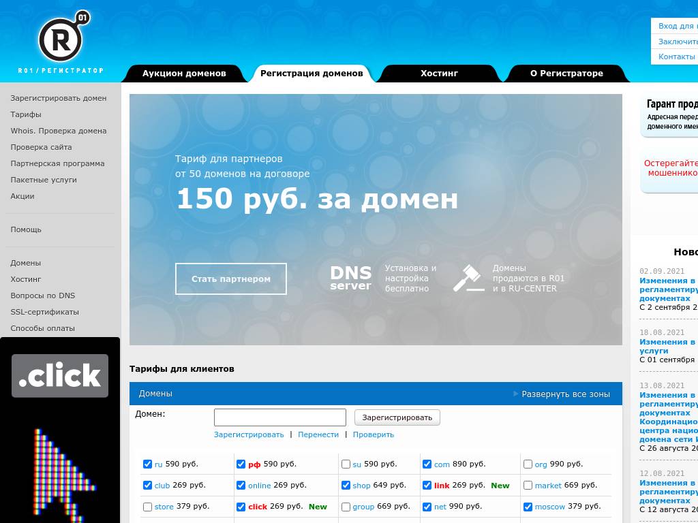Image resolution: width=698 pixels, height=523 pixels.
Task: Click the Зарегистрировать button
Action: click(397, 417)
